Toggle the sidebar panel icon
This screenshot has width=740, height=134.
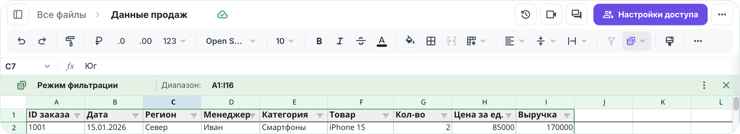18,14
